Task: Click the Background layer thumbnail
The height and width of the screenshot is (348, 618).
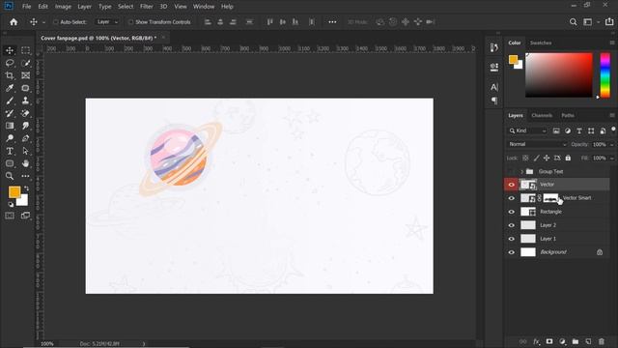Action: [528, 252]
